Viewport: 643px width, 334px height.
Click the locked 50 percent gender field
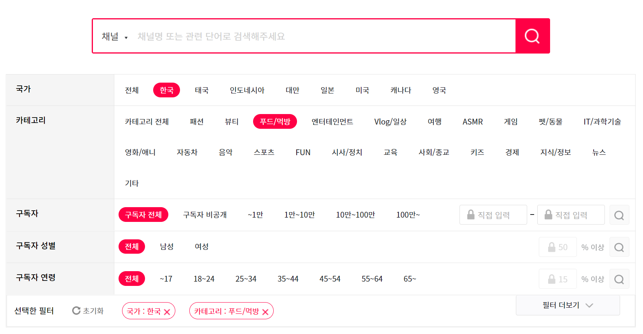(557, 247)
